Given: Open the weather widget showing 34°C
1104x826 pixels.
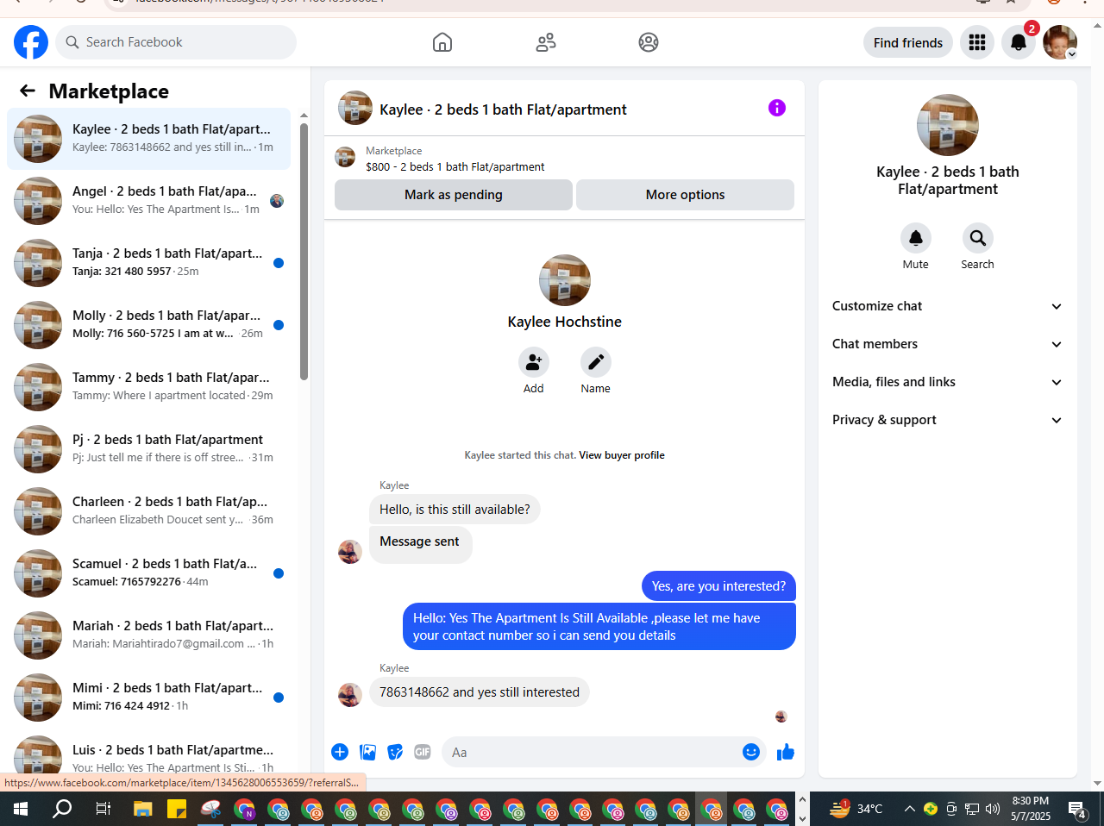Looking at the screenshot, I should coord(856,809).
